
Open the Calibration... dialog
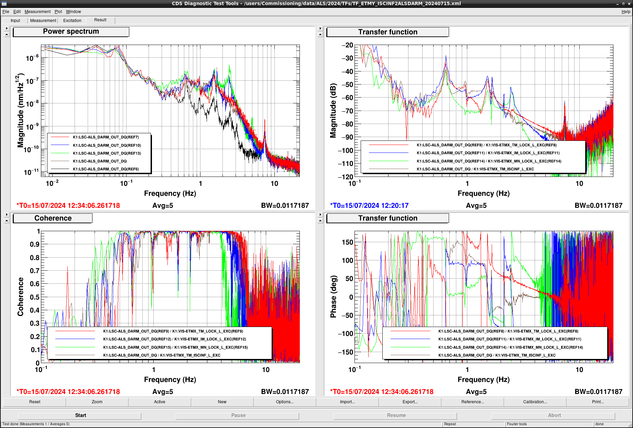point(535,402)
